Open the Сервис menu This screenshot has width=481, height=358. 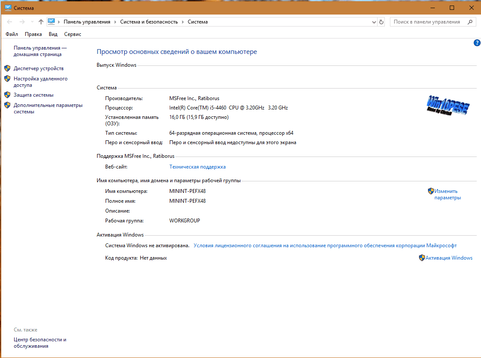tap(72, 34)
